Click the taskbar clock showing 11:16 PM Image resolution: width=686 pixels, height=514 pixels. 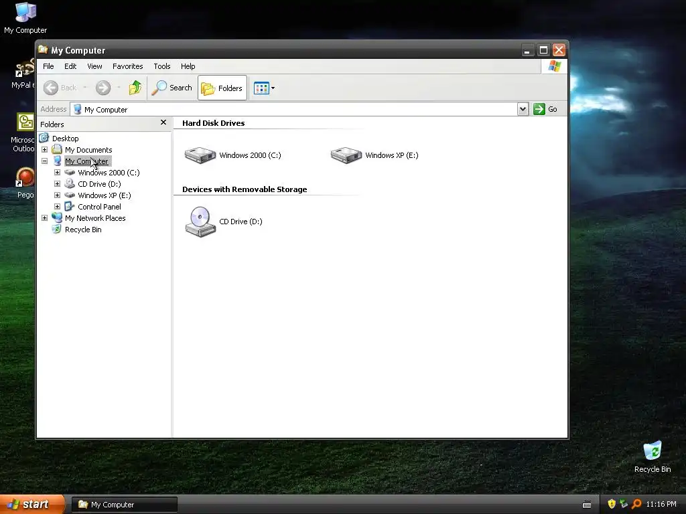point(661,504)
